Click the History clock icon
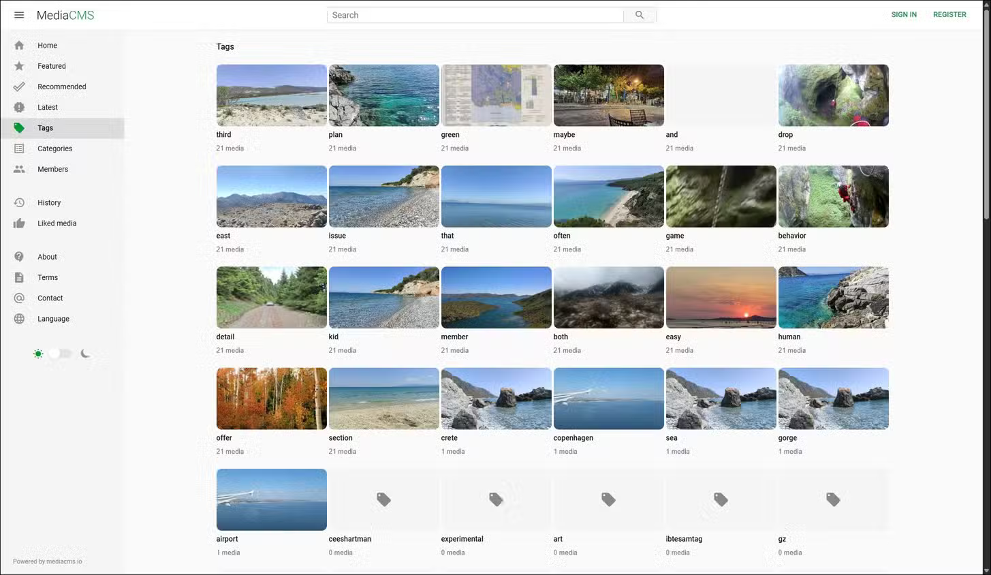The width and height of the screenshot is (991, 575). coord(19,203)
